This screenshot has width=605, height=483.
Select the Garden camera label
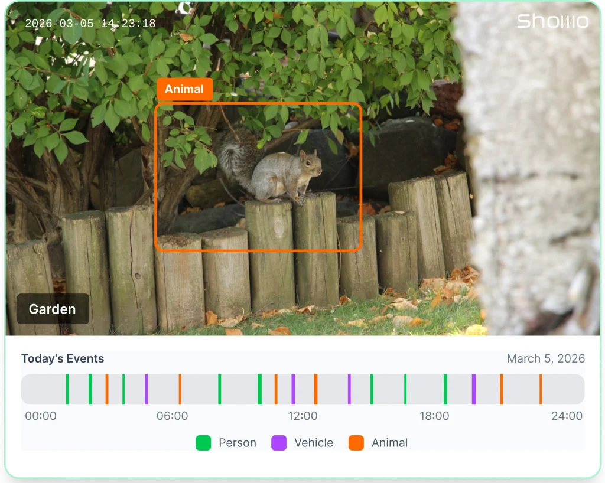(x=53, y=309)
